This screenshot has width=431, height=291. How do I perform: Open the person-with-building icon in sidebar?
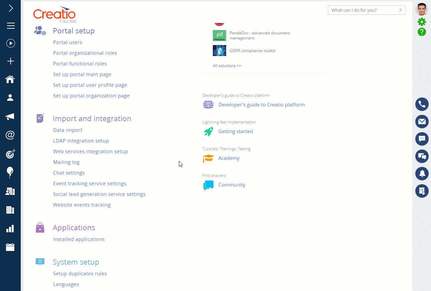point(10,191)
